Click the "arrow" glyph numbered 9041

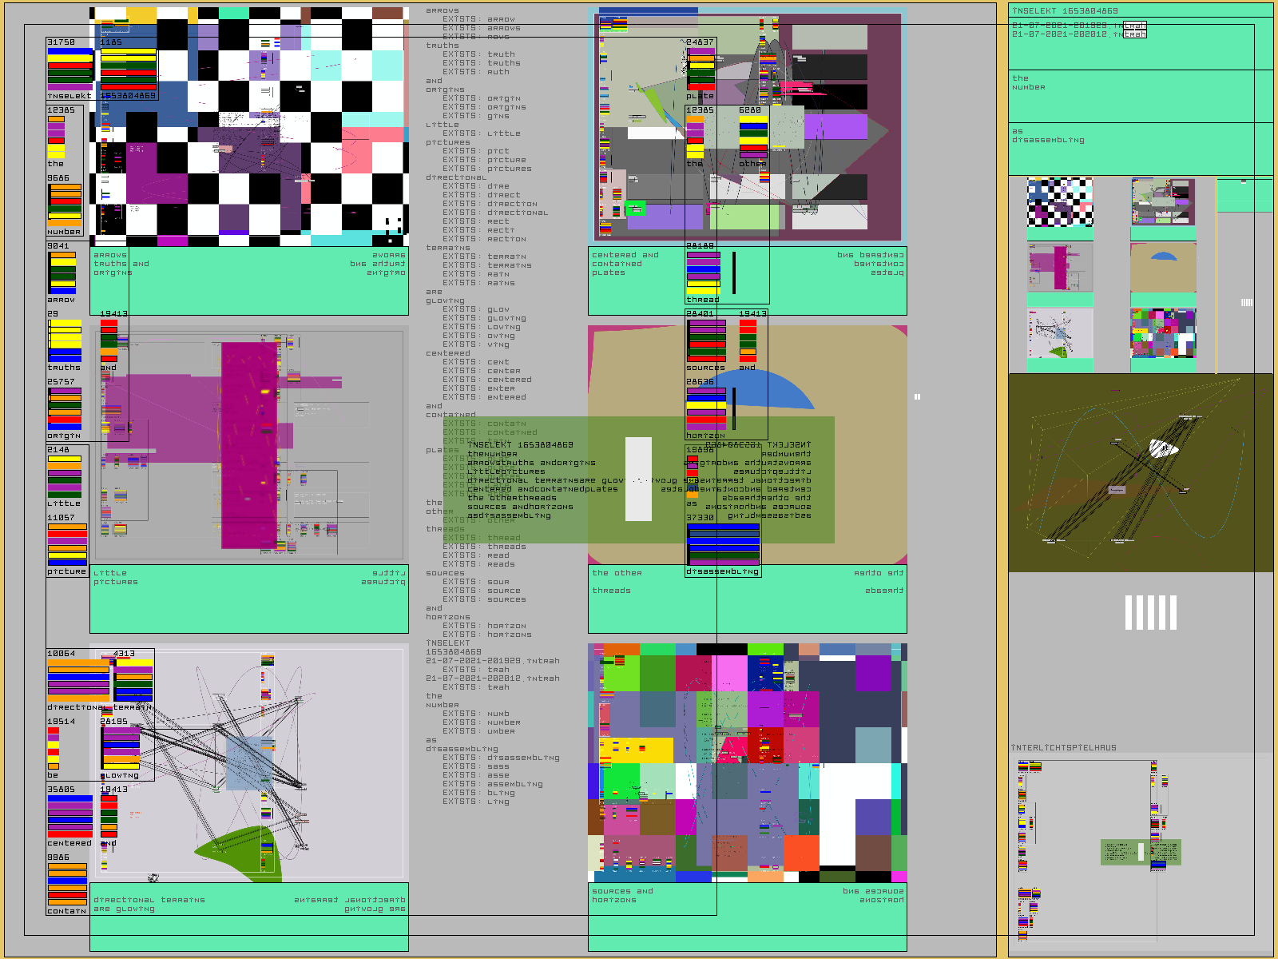(62, 273)
